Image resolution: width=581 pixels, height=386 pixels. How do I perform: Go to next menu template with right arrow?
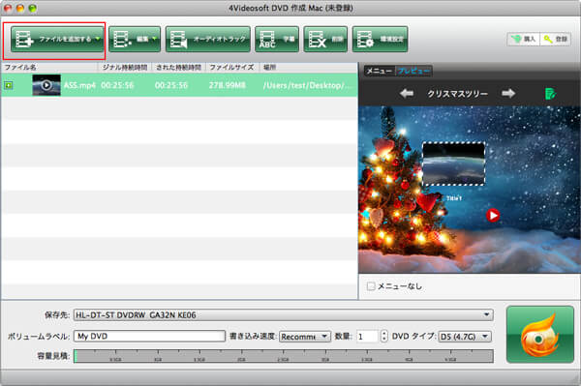(508, 93)
